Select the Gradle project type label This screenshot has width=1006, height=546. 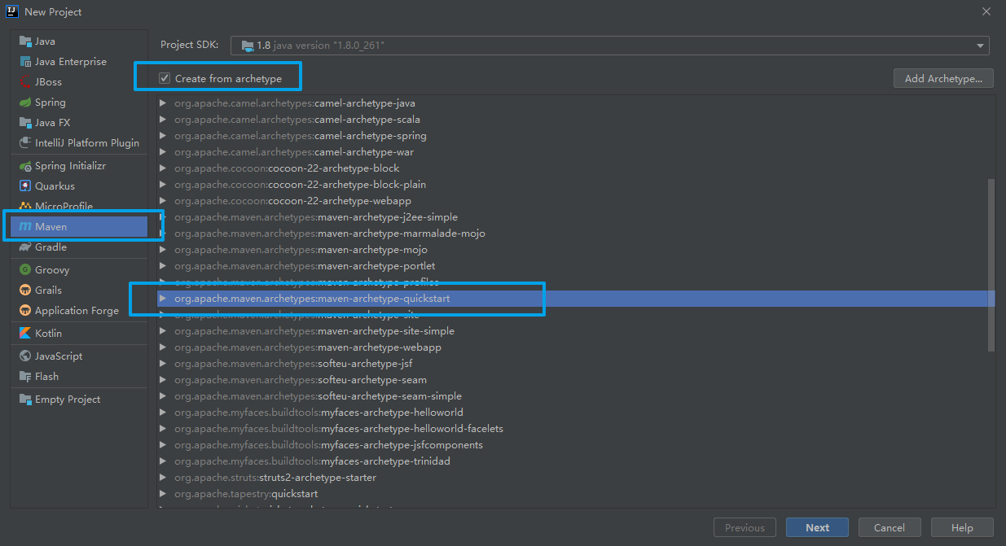click(x=51, y=247)
